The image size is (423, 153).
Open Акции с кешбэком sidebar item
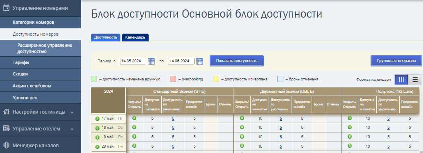(x=41, y=86)
